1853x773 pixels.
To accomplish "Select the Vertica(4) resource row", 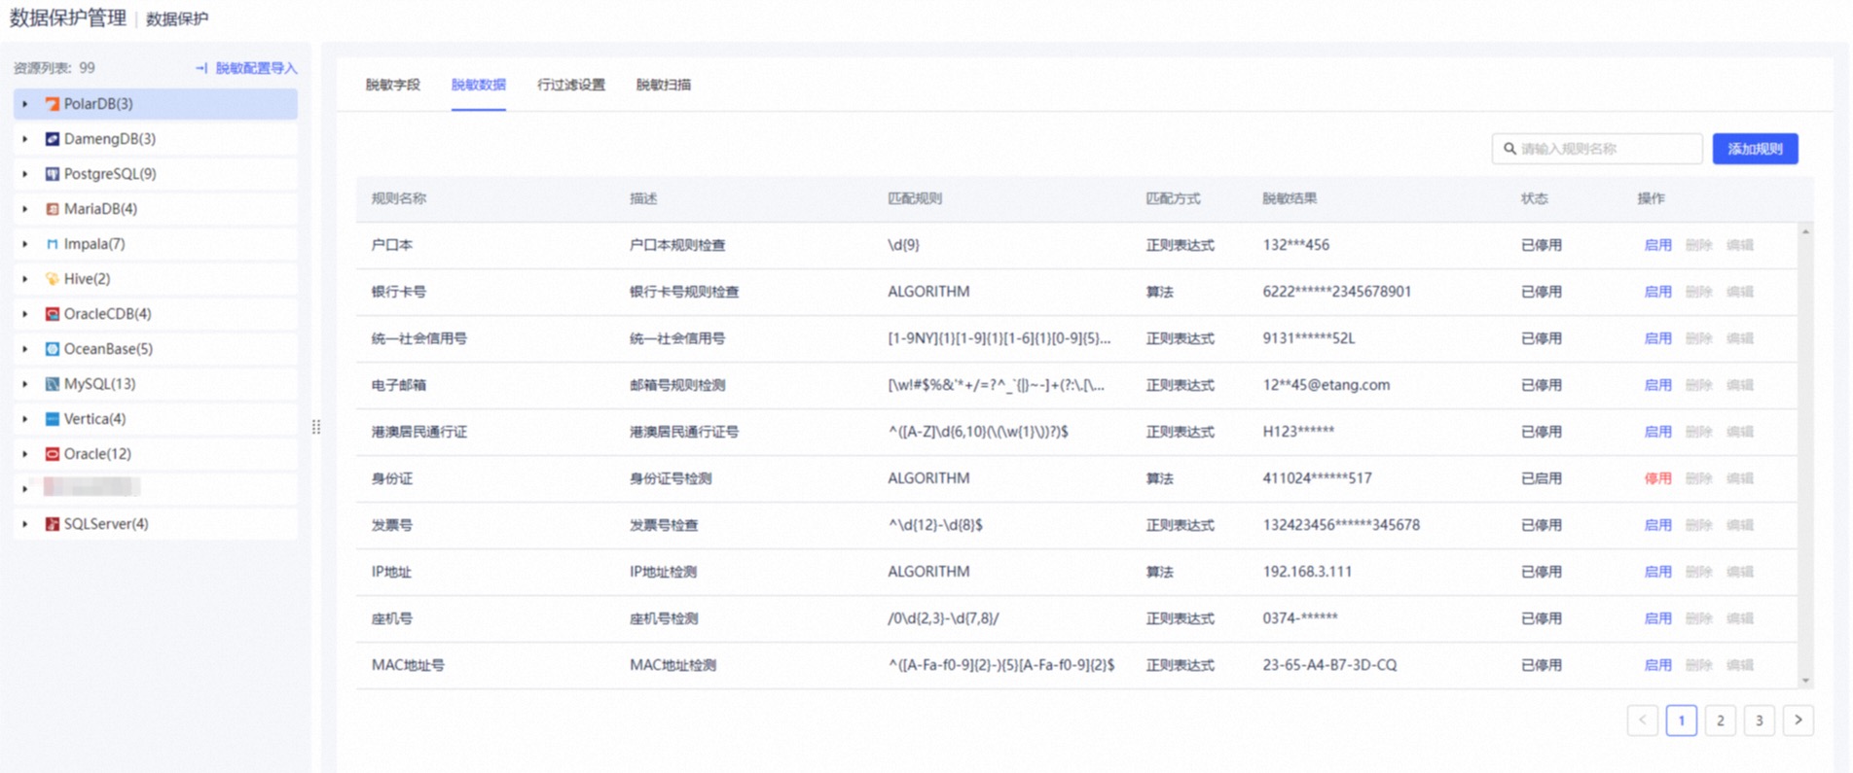I will (156, 419).
